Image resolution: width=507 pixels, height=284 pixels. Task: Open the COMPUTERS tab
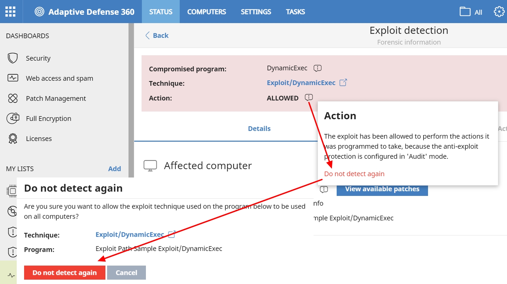(206, 12)
